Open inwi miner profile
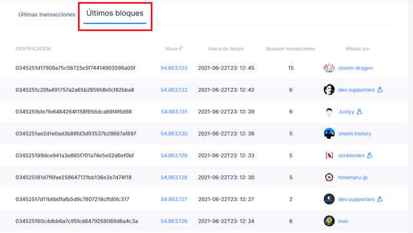 click(343, 221)
